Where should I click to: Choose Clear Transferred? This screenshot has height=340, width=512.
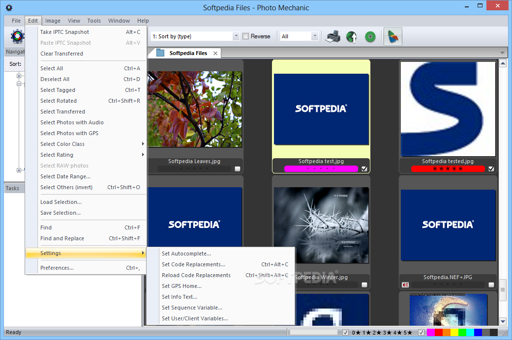[86, 54]
